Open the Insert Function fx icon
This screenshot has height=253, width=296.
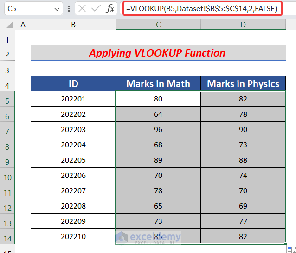[110, 8]
